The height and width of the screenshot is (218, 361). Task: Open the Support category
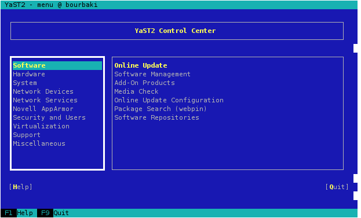tap(27, 135)
